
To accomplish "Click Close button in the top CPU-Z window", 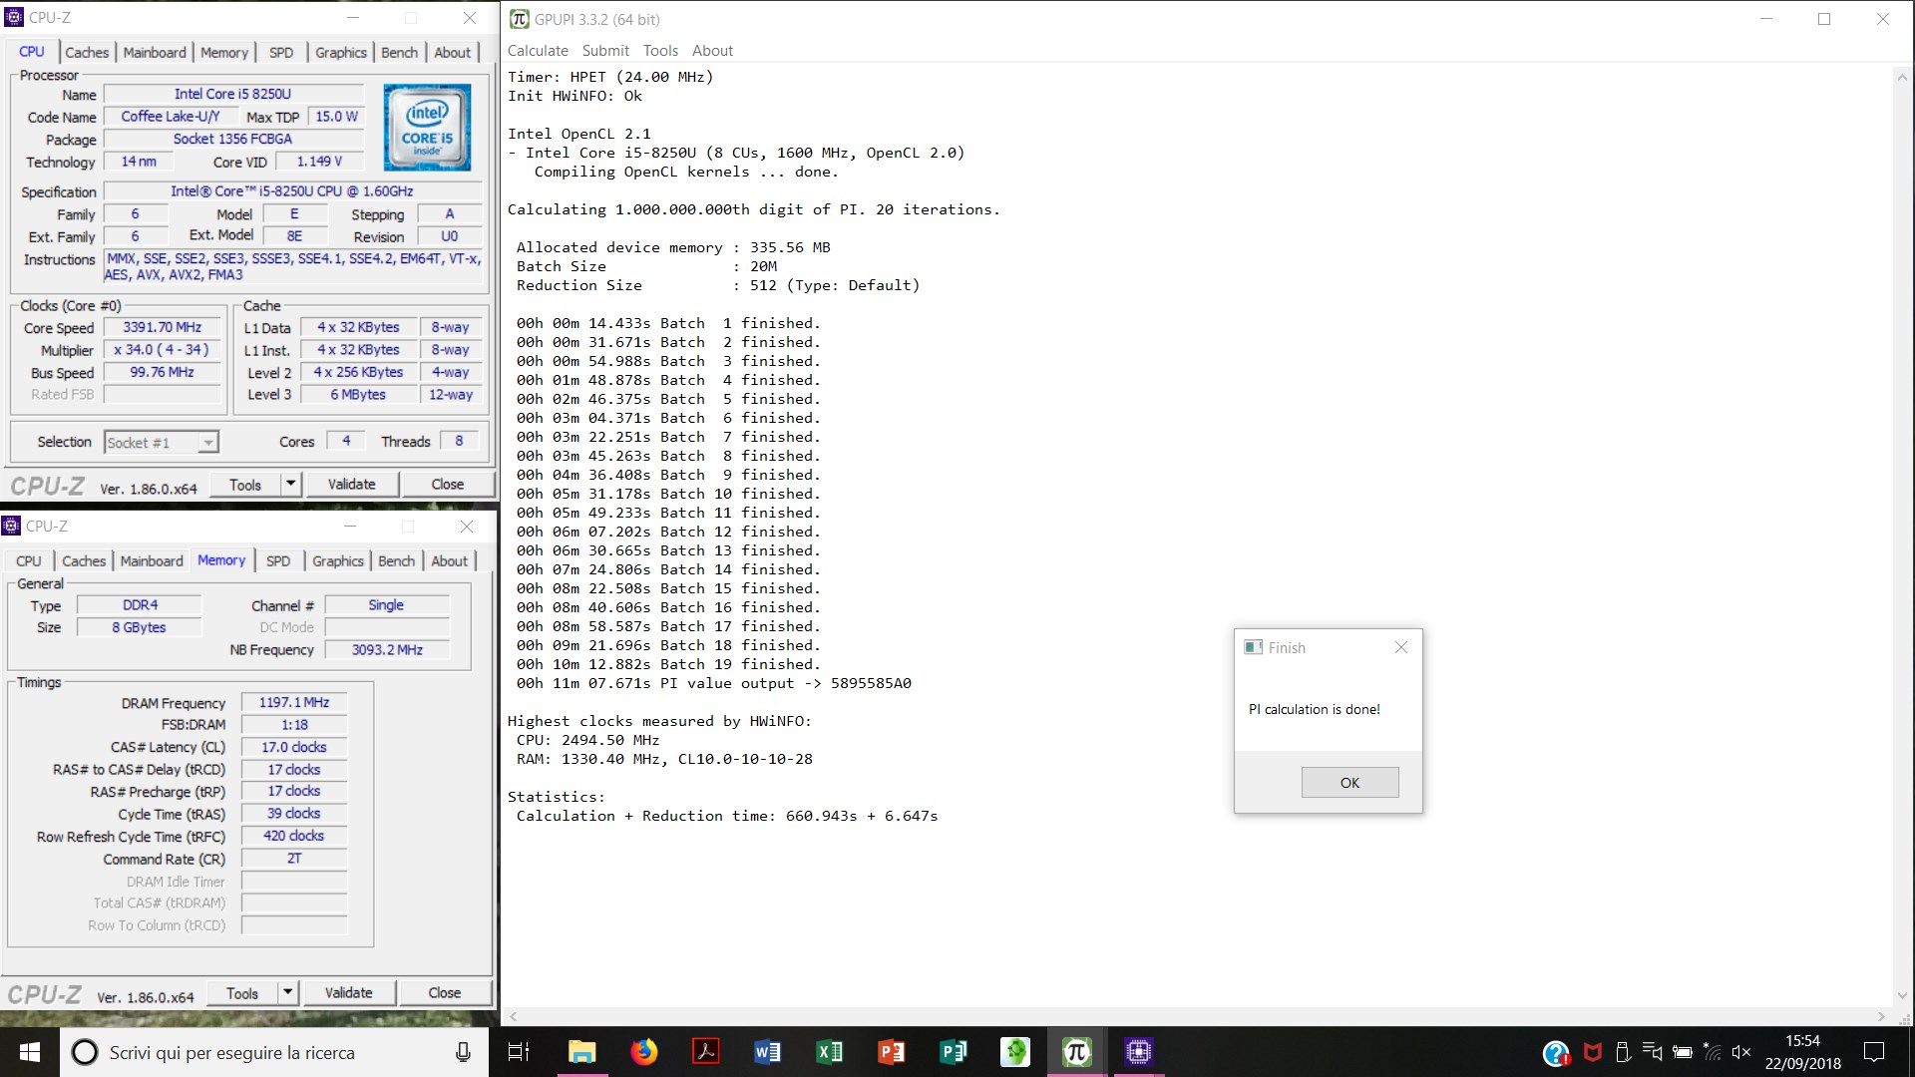I will (448, 484).
